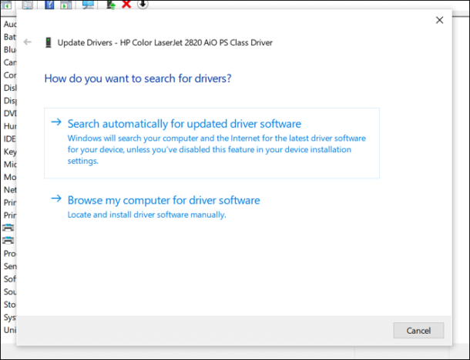Click the red X Uninstall device toolbar icon

point(126,4)
